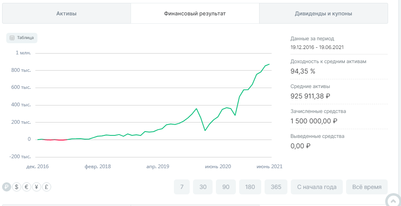Click the chart peak near июнь 2021
The image size is (401, 206).
coord(269,64)
